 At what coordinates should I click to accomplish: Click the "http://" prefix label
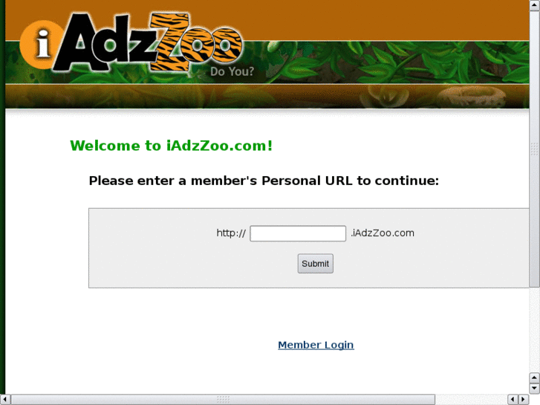[x=231, y=233]
